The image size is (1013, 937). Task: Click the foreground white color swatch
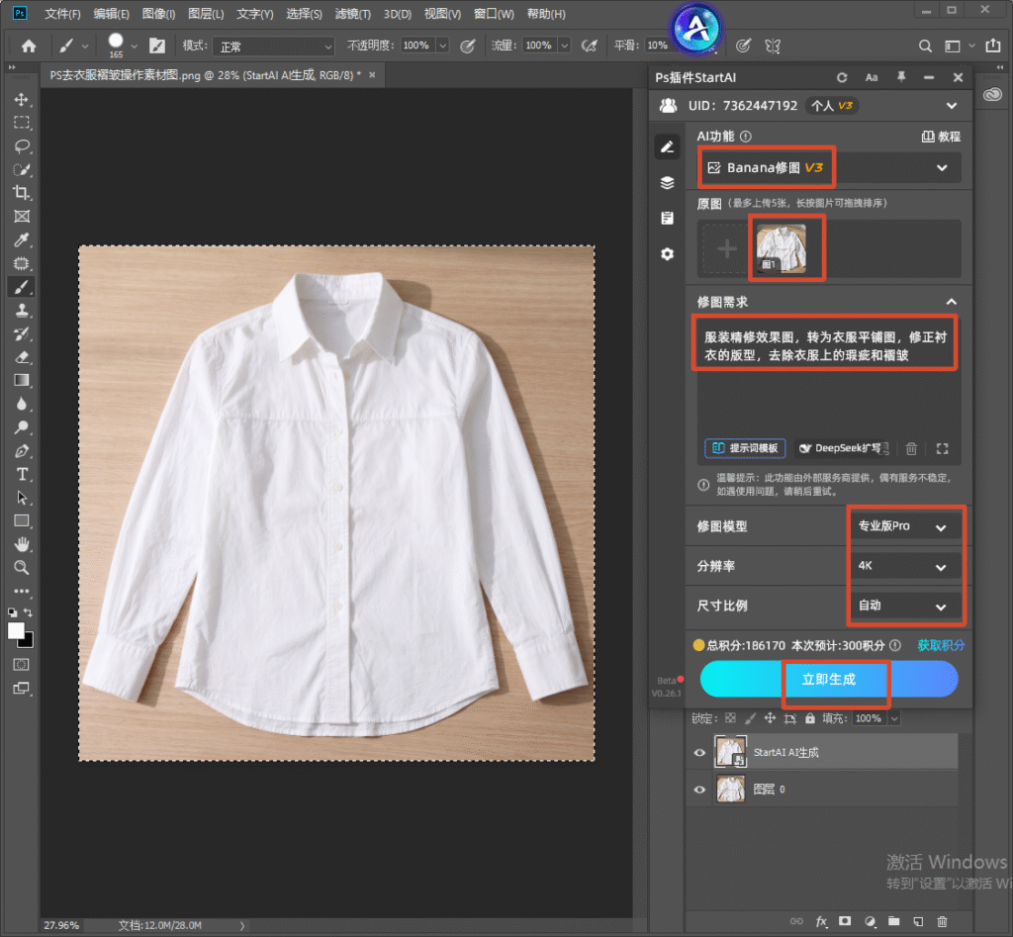(x=16, y=630)
